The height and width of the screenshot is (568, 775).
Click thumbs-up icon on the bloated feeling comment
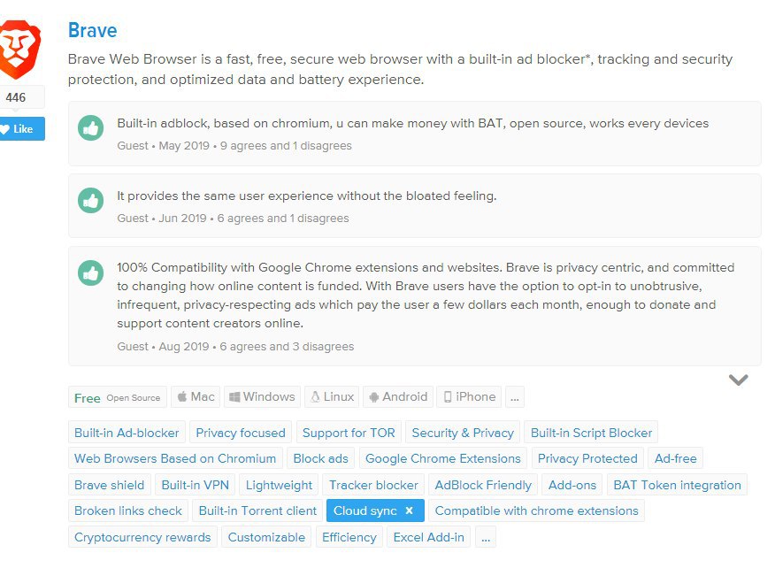coord(90,200)
